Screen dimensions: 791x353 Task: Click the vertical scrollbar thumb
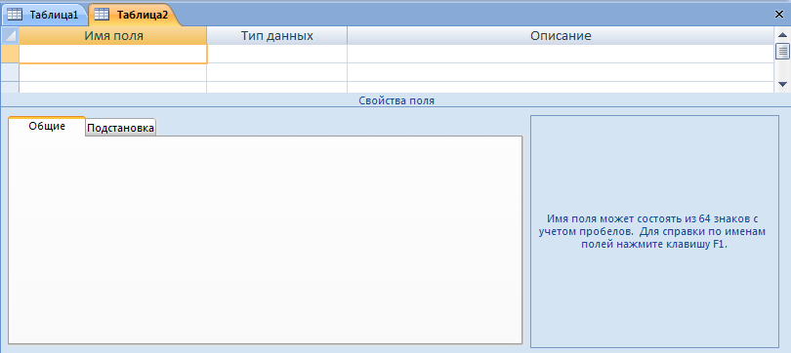(x=782, y=52)
